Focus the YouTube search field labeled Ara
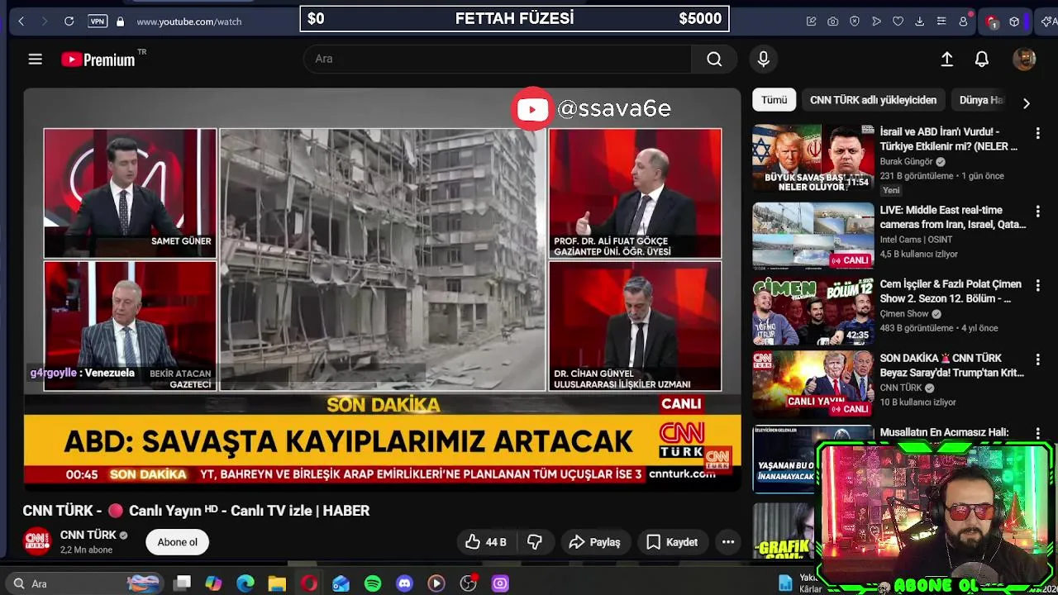The image size is (1058, 595). click(x=498, y=59)
